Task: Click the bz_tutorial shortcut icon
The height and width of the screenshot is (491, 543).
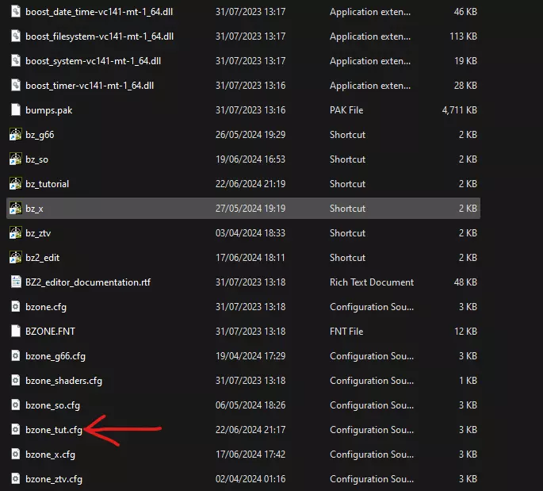Action: 16,184
